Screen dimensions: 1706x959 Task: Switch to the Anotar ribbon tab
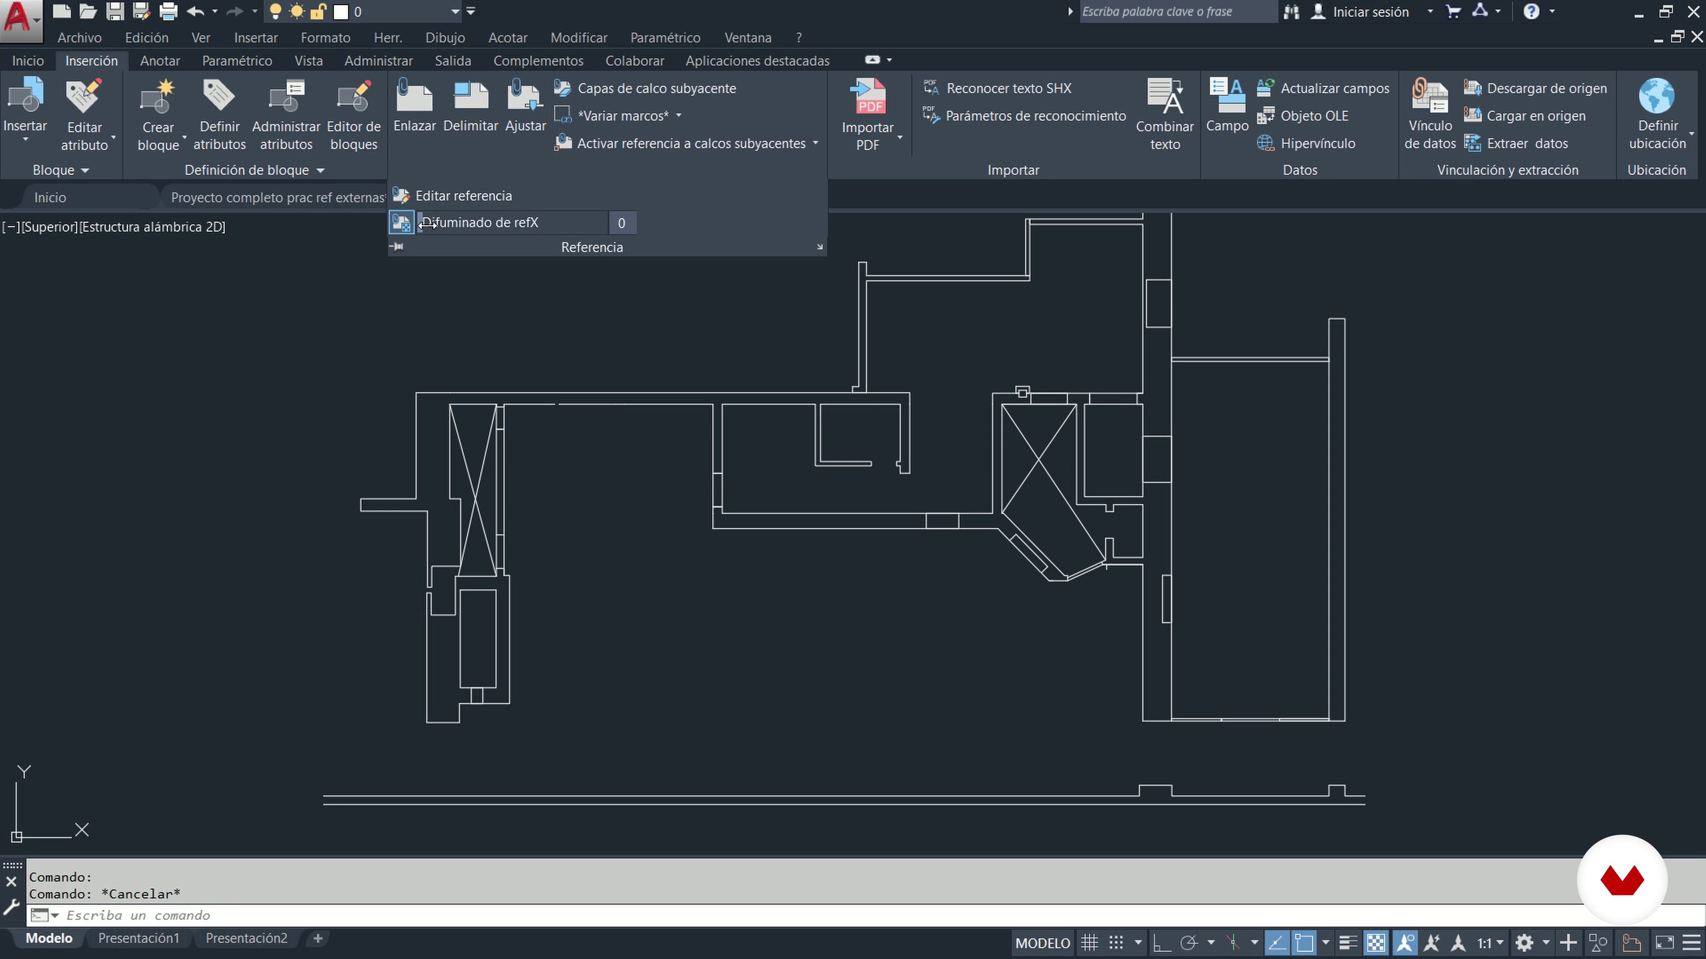(159, 60)
